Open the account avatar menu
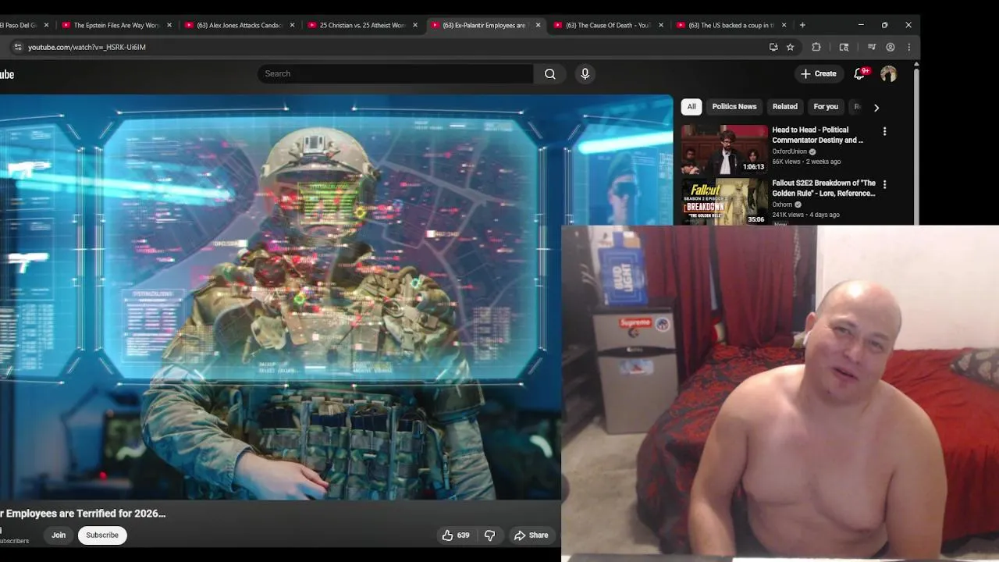 pyautogui.click(x=888, y=74)
